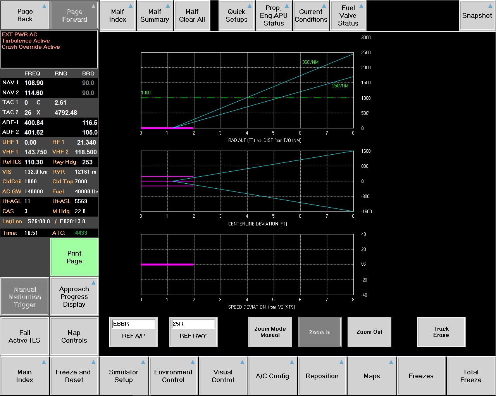Select NAV 1 frequency 108.90
This screenshot has height=396, width=496.
[34, 83]
